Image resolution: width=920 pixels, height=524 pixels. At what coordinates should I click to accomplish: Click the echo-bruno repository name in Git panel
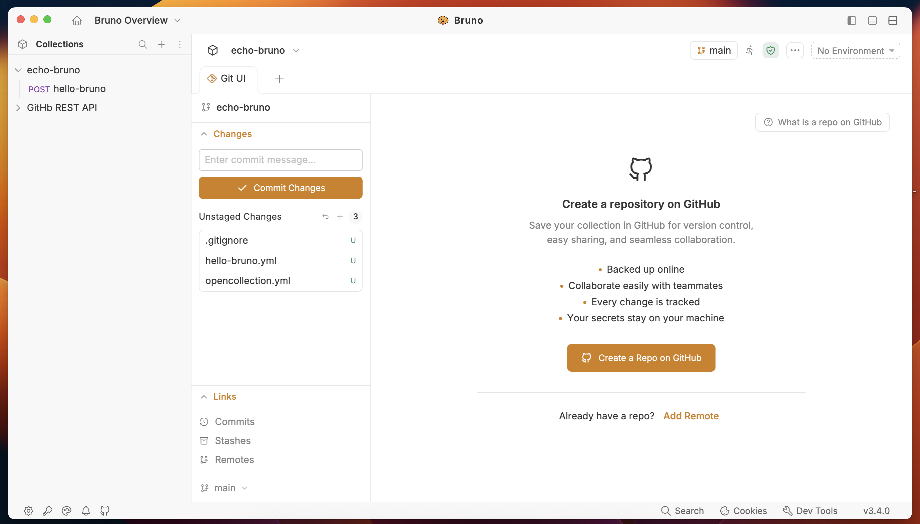tap(243, 107)
